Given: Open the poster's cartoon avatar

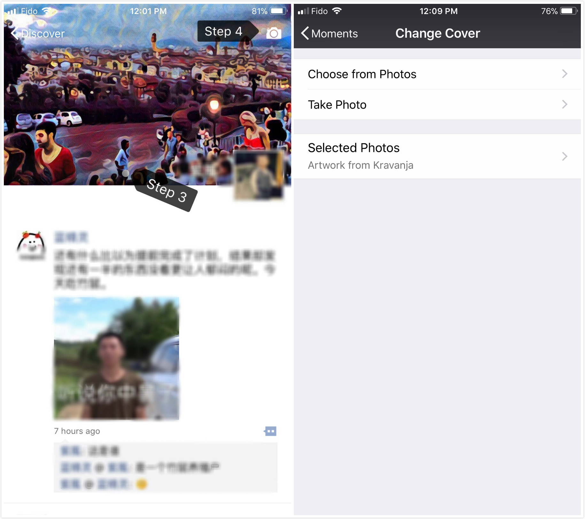Looking at the screenshot, I should [31, 245].
